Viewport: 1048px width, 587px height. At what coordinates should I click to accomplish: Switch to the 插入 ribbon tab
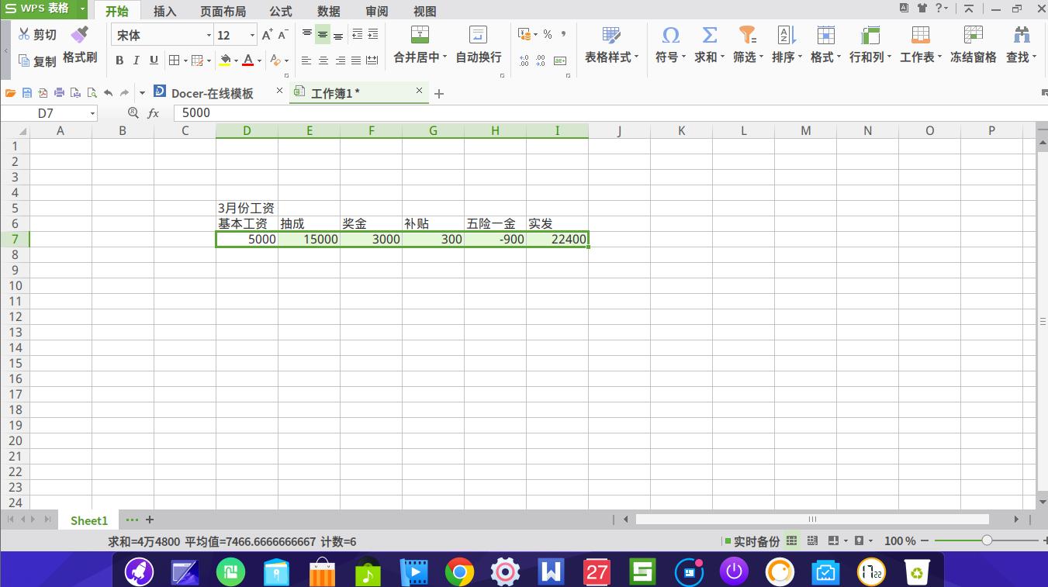click(x=164, y=11)
